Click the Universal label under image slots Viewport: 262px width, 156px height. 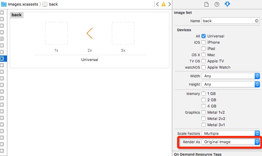coord(89,60)
